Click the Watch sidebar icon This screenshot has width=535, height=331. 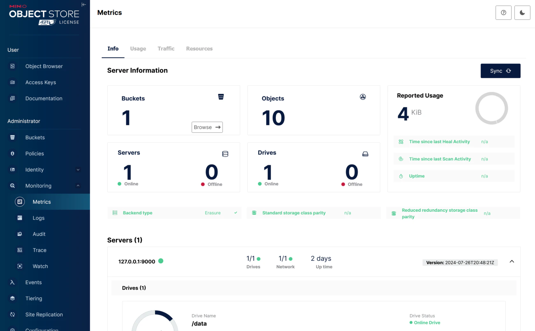click(x=20, y=266)
